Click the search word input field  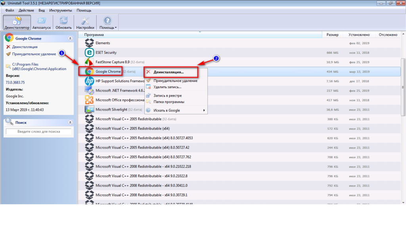(x=38, y=131)
